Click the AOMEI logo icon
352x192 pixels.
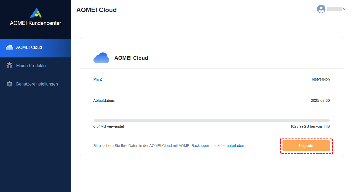click(36, 13)
